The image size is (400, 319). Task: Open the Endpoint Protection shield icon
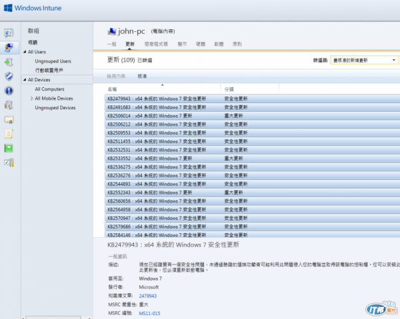9,76
